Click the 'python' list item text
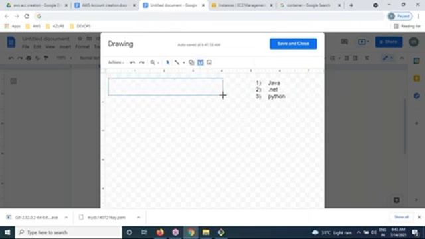 pyautogui.click(x=276, y=96)
